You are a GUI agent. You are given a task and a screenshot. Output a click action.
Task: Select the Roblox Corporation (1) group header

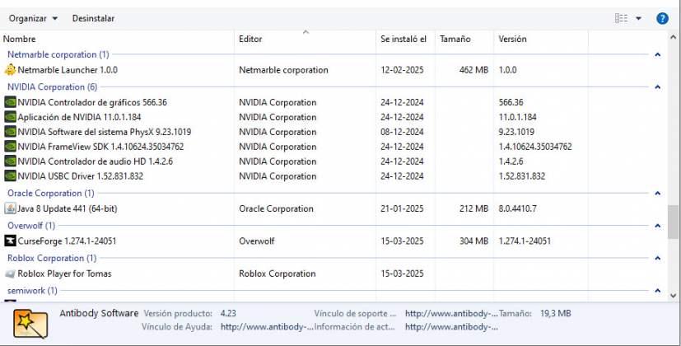(x=52, y=258)
